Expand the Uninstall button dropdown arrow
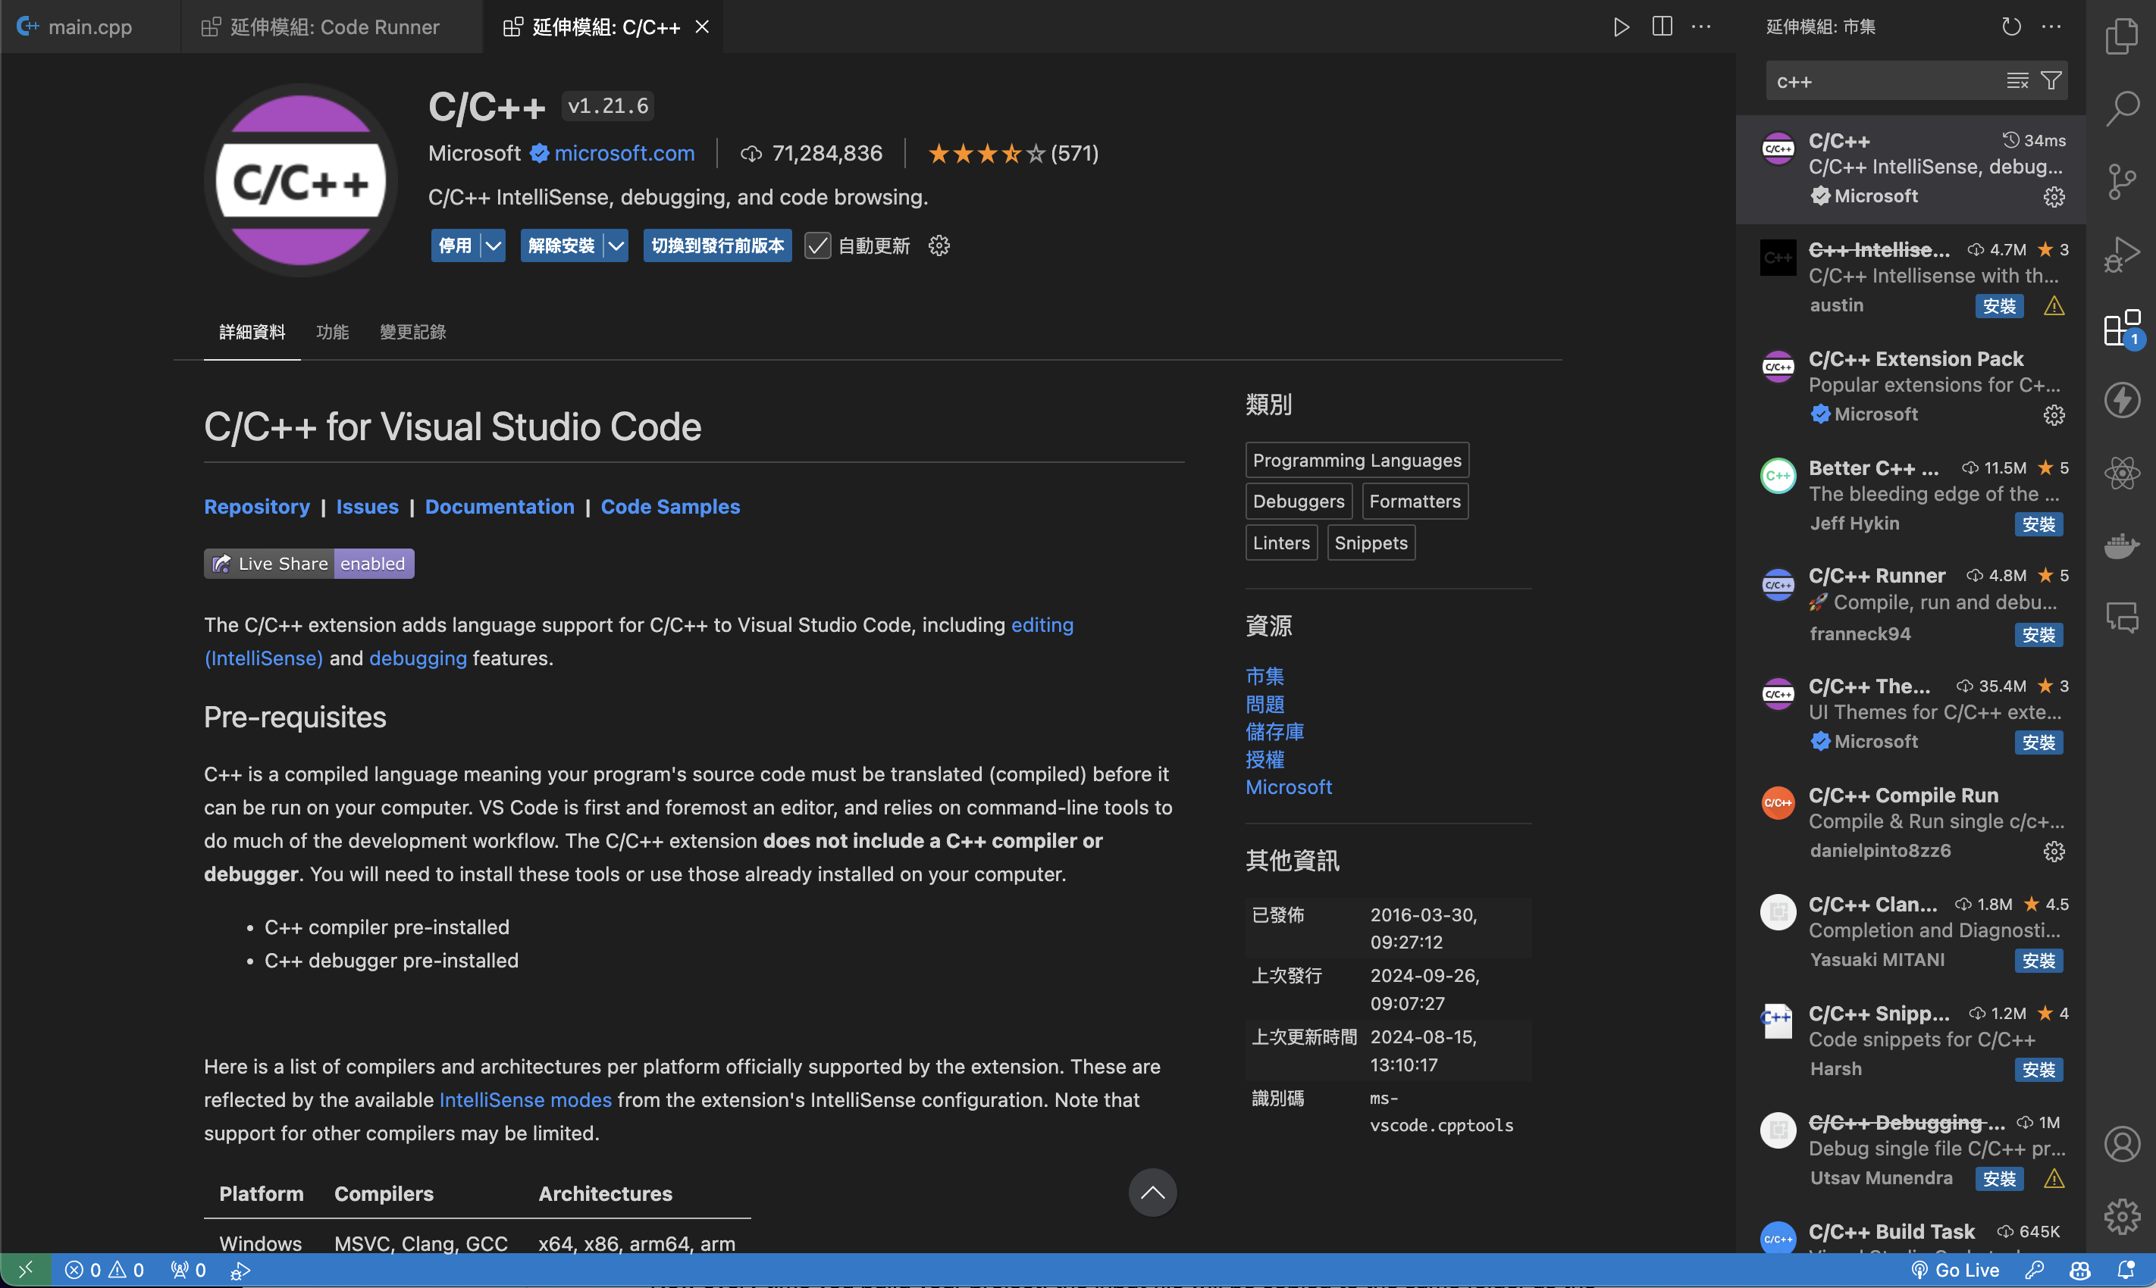 [616, 245]
